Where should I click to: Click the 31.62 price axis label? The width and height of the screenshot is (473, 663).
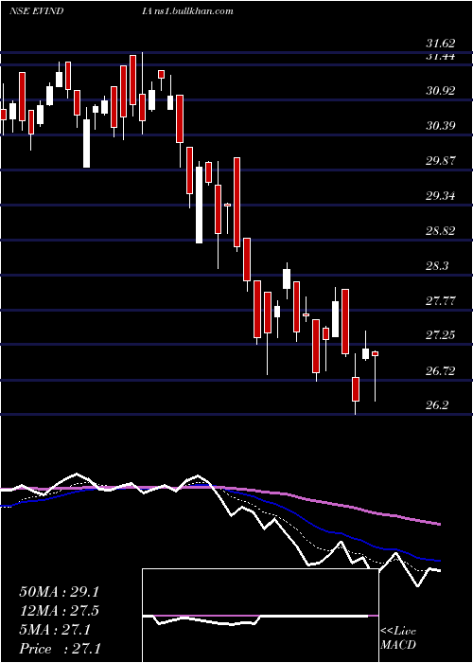(x=441, y=44)
